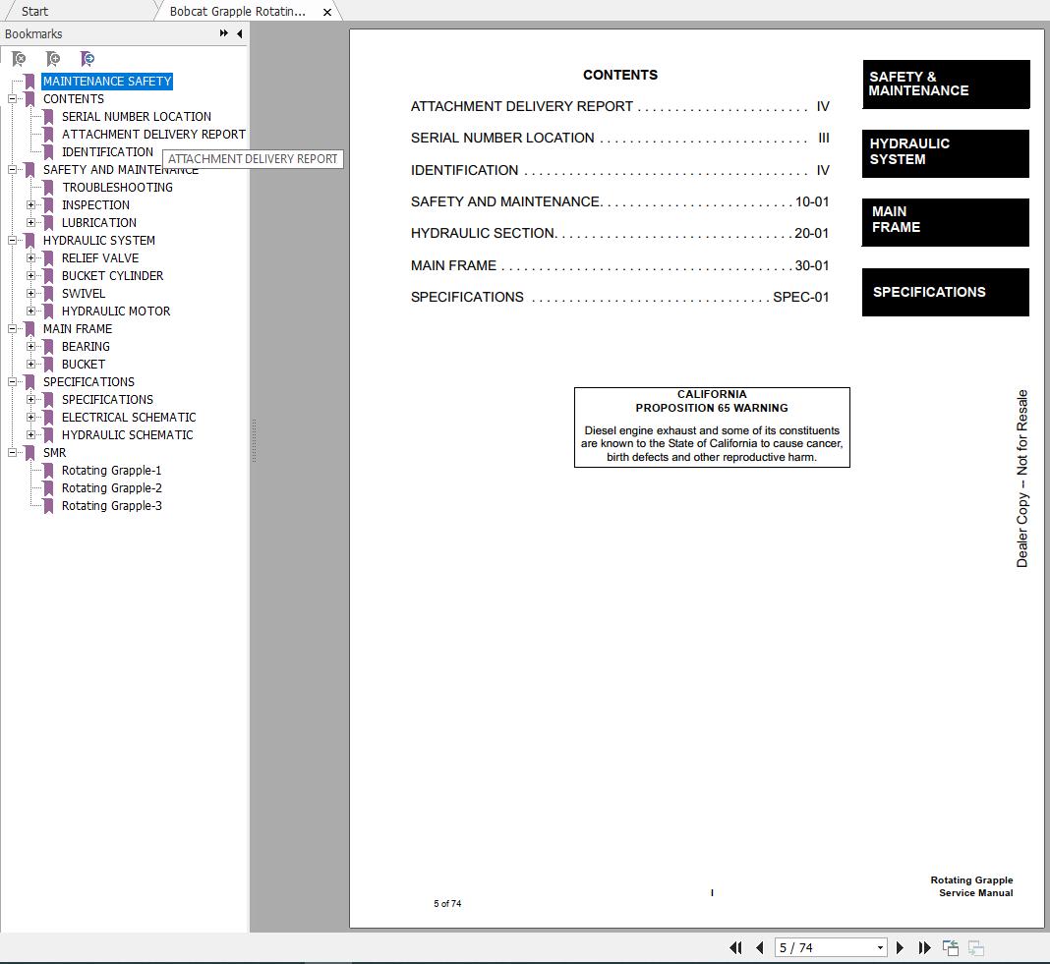Image resolution: width=1050 pixels, height=964 pixels.
Task: Collapse the Bookmarks panel with left arrow
Action: pos(239,33)
